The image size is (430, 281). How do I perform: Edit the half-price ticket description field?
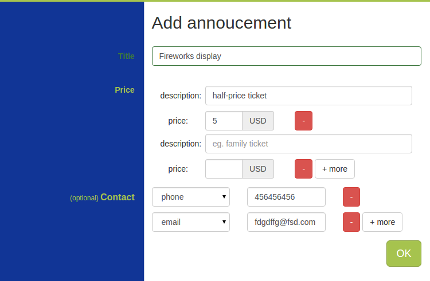308,96
